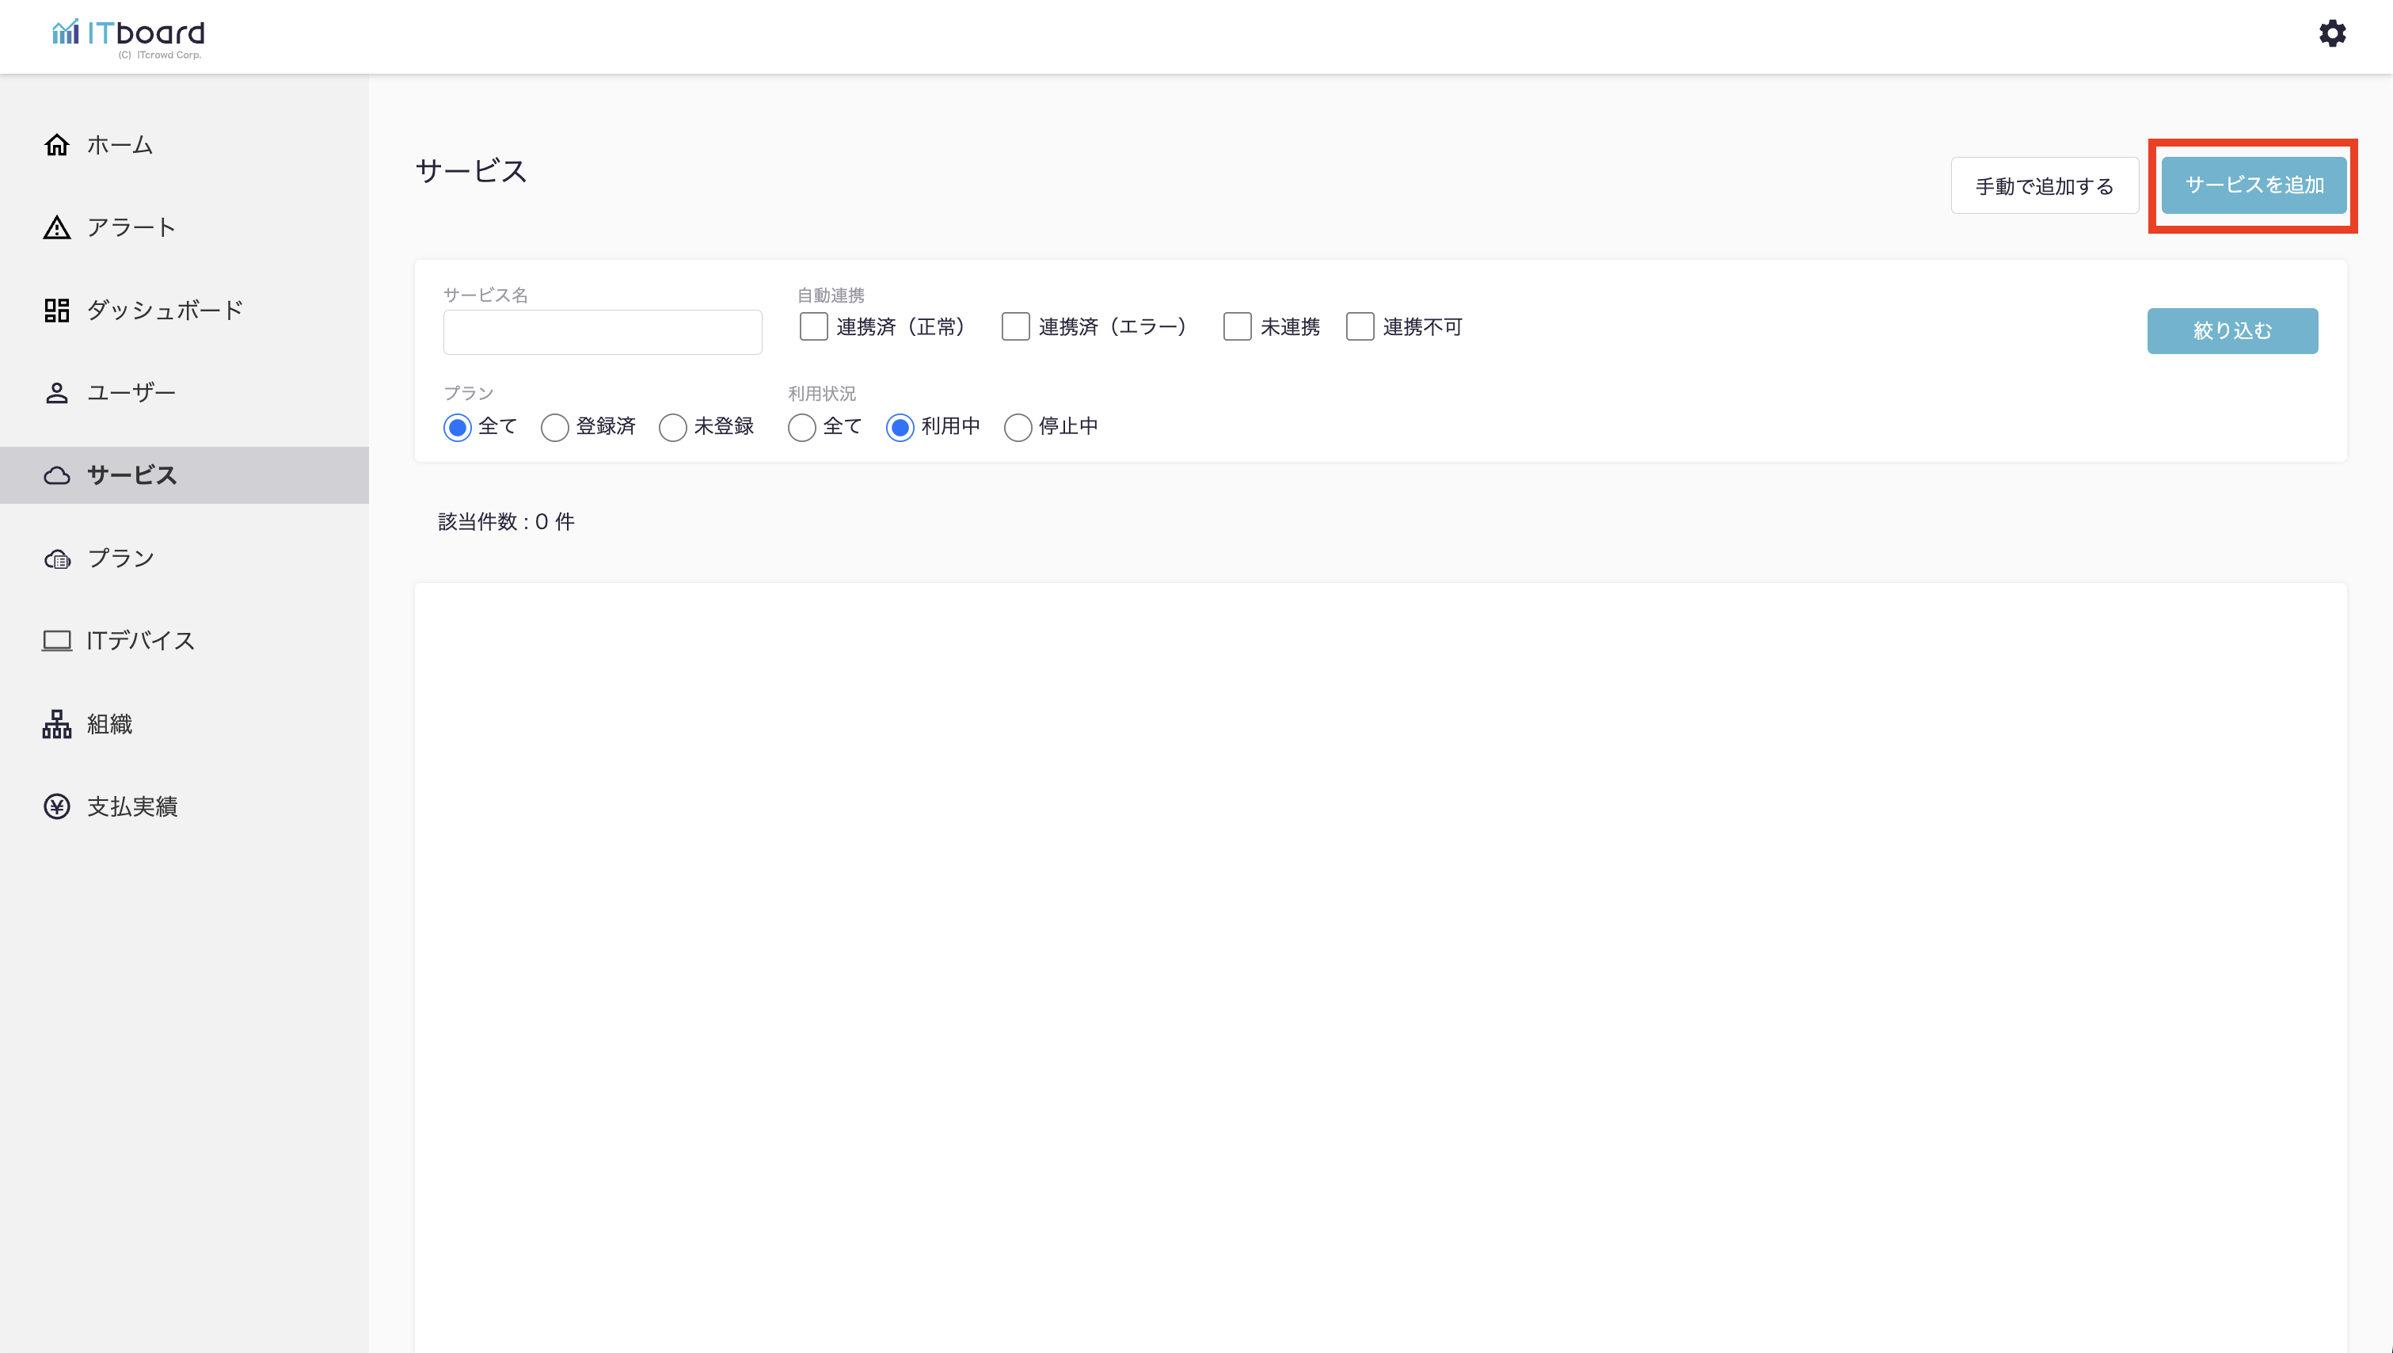
Task: Click the yen payment history icon
Action: pos(57,806)
